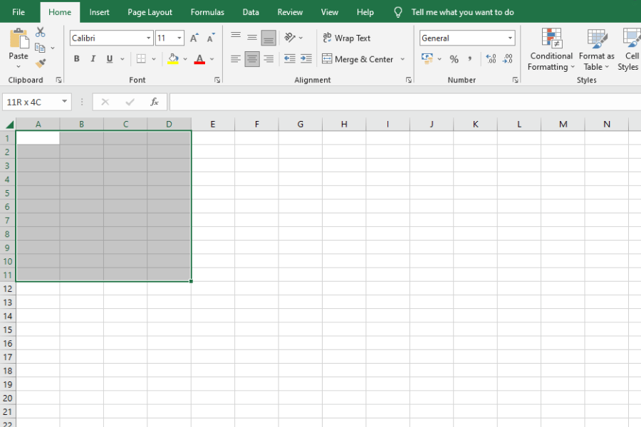The height and width of the screenshot is (427, 641).
Task: Open the Data ribbon tab
Action: [250, 11]
